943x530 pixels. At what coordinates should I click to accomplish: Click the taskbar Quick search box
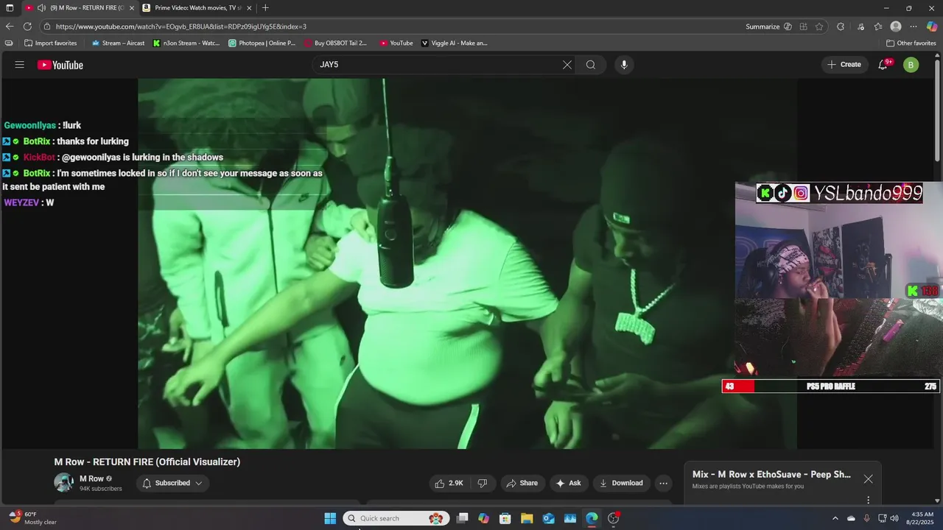pyautogui.click(x=396, y=518)
